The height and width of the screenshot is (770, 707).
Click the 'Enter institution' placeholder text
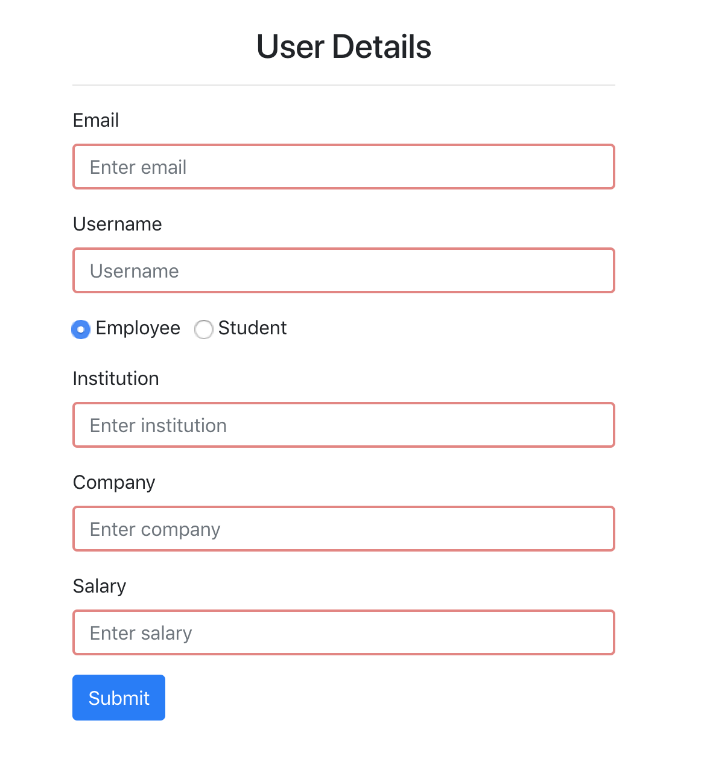click(158, 425)
